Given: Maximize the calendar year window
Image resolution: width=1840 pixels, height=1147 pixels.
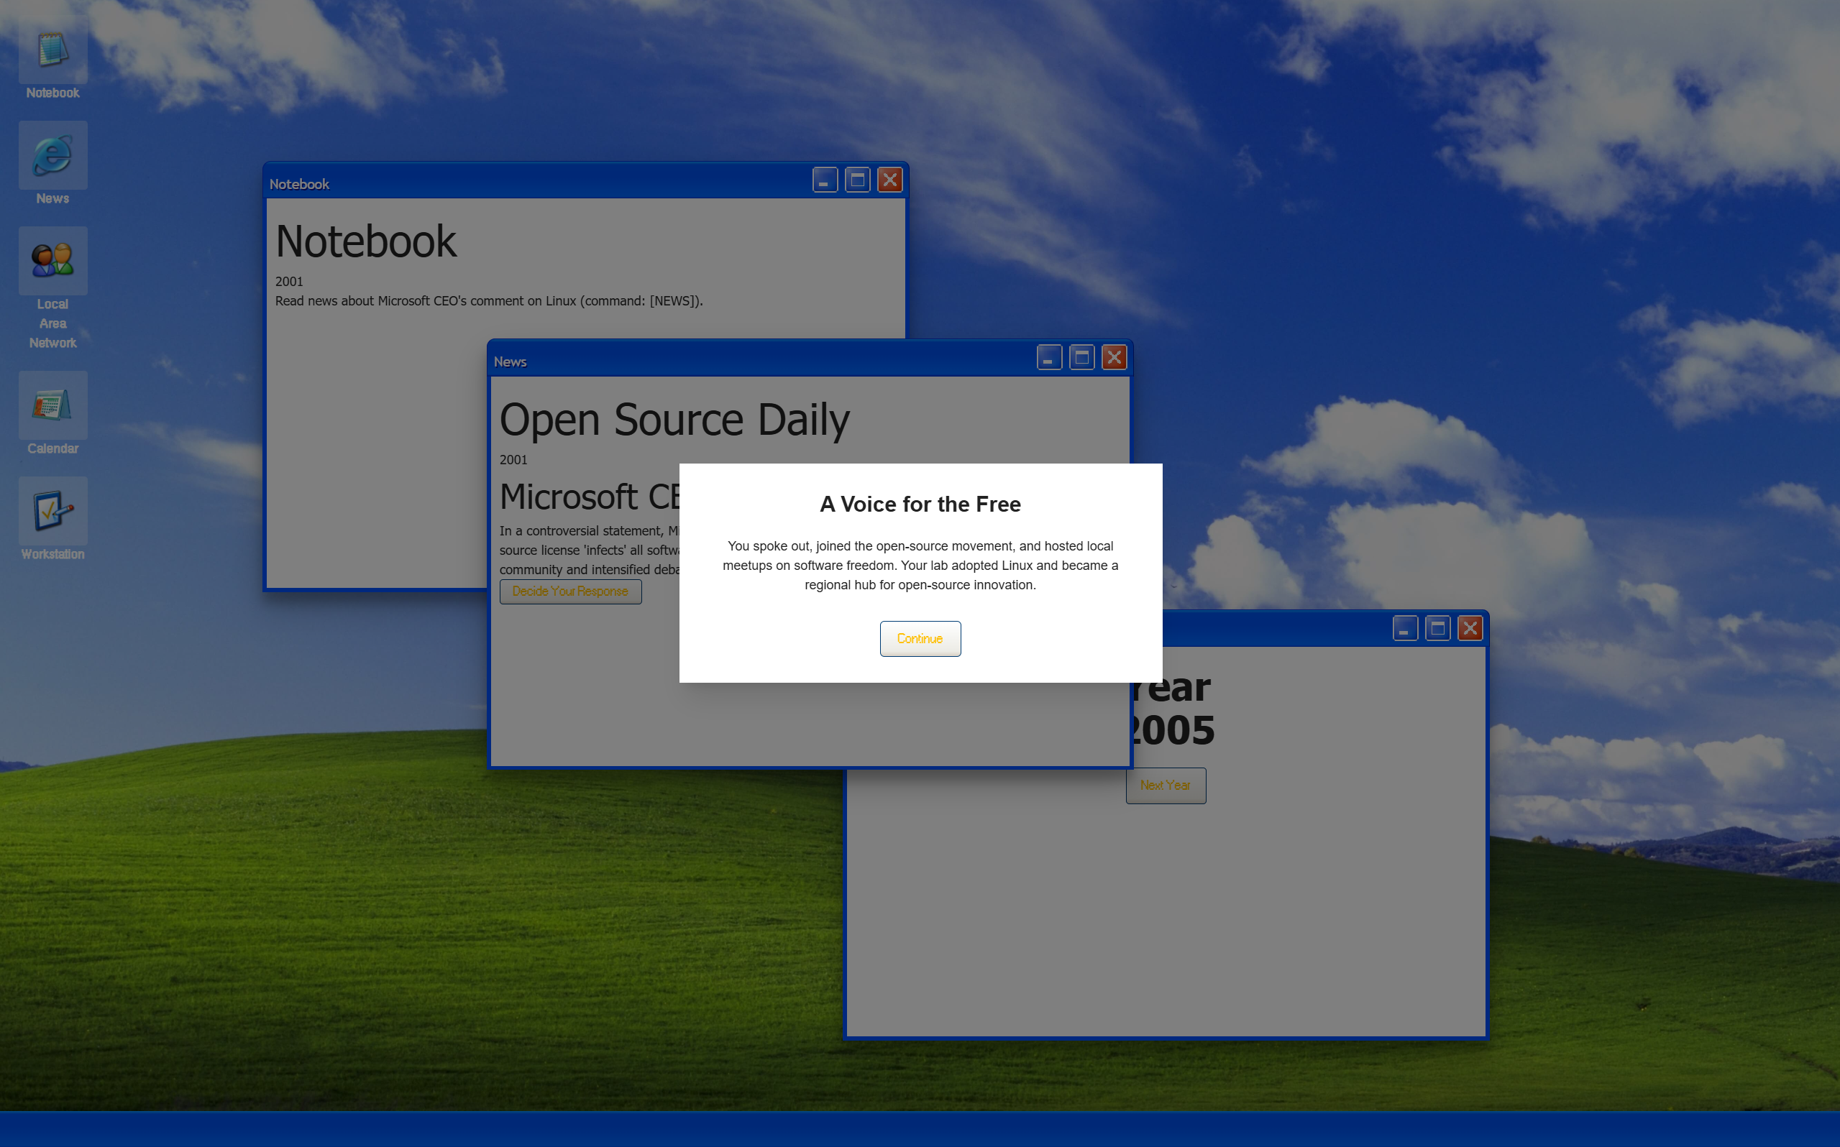Looking at the screenshot, I should [x=1438, y=628].
